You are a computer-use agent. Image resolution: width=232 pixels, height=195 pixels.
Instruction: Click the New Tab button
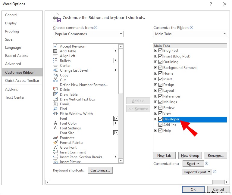pyautogui.click(x=164, y=155)
